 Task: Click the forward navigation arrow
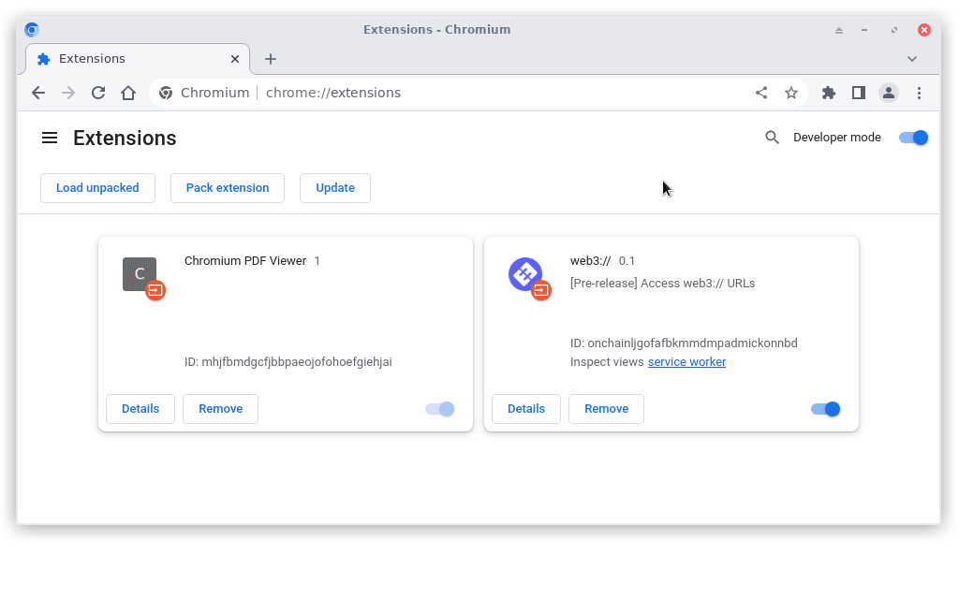pos(68,93)
